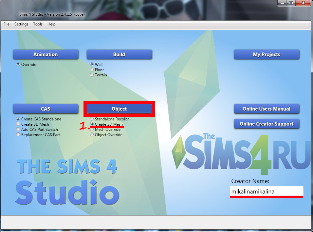This screenshot has height=232, width=313.
Task: Open the Help menu
Action: coord(51,24)
